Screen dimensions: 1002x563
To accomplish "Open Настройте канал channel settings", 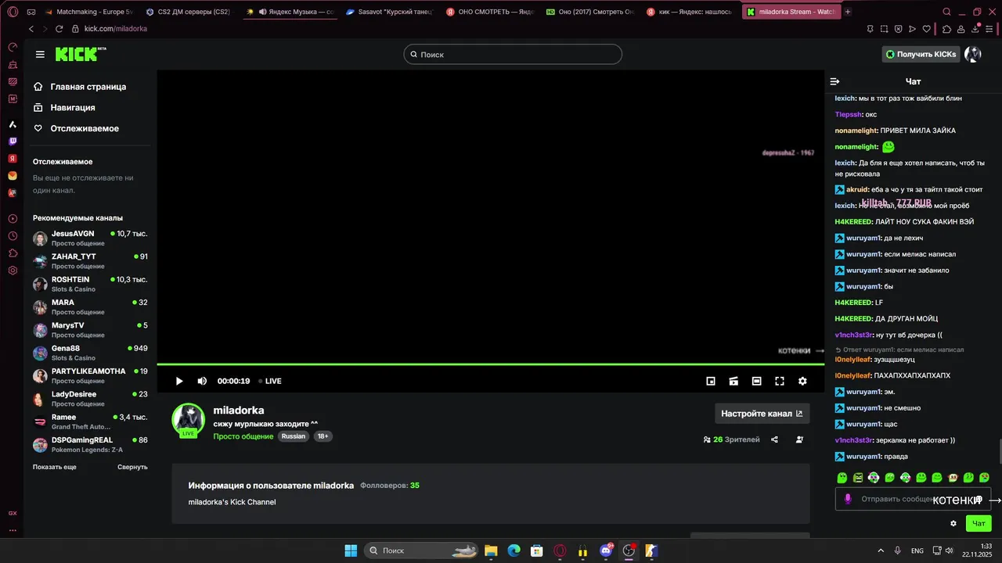I will click(x=762, y=414).
